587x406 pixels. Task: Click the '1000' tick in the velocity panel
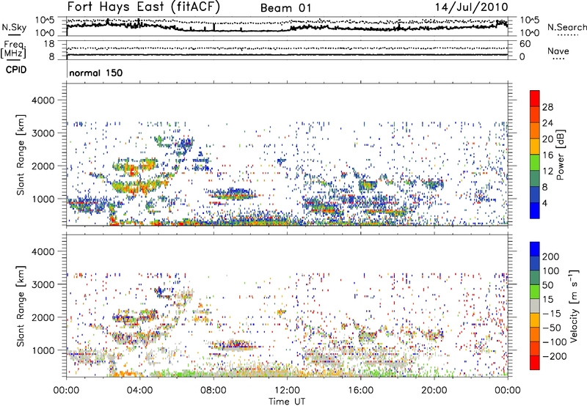tap(43, 350)
